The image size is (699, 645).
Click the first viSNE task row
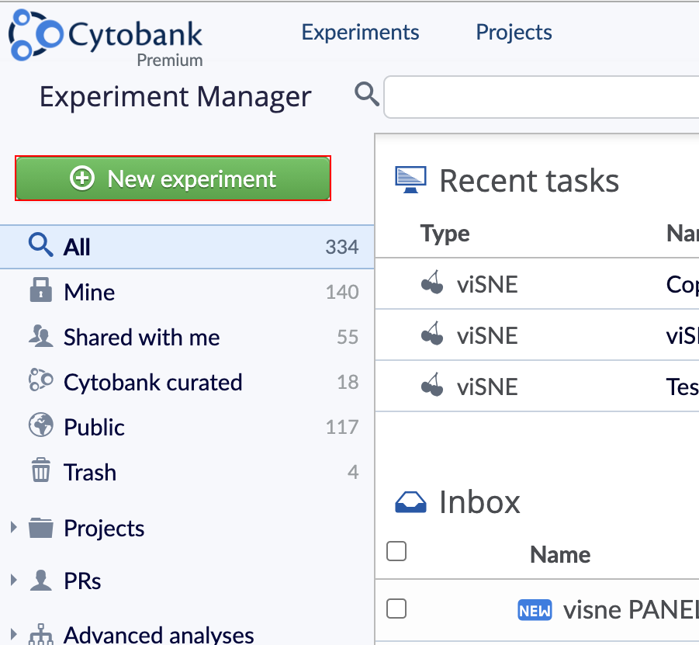point(537,284)
